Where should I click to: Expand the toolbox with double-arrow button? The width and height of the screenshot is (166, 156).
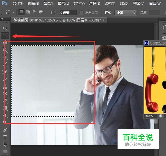[x=2, y=19]
